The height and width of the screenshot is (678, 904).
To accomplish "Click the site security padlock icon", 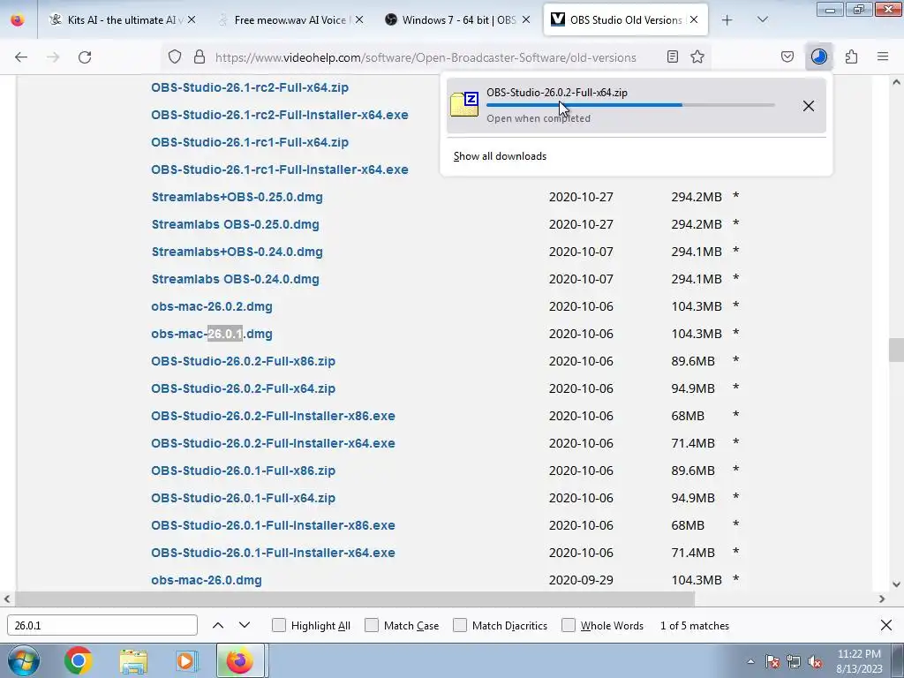I will [200, 57].
